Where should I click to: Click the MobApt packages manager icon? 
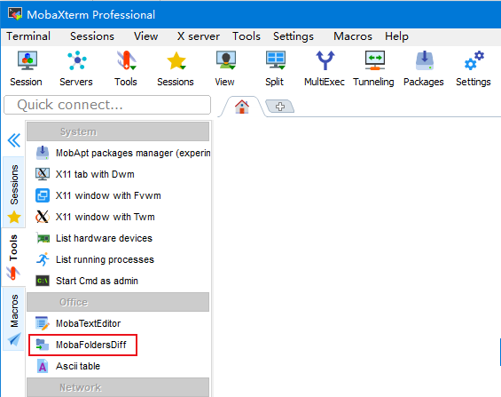coord(43,153)
